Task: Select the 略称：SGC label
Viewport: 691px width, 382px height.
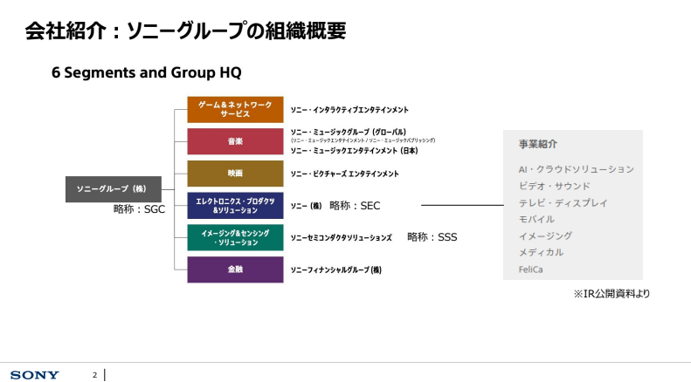Action: coord(139,209)
